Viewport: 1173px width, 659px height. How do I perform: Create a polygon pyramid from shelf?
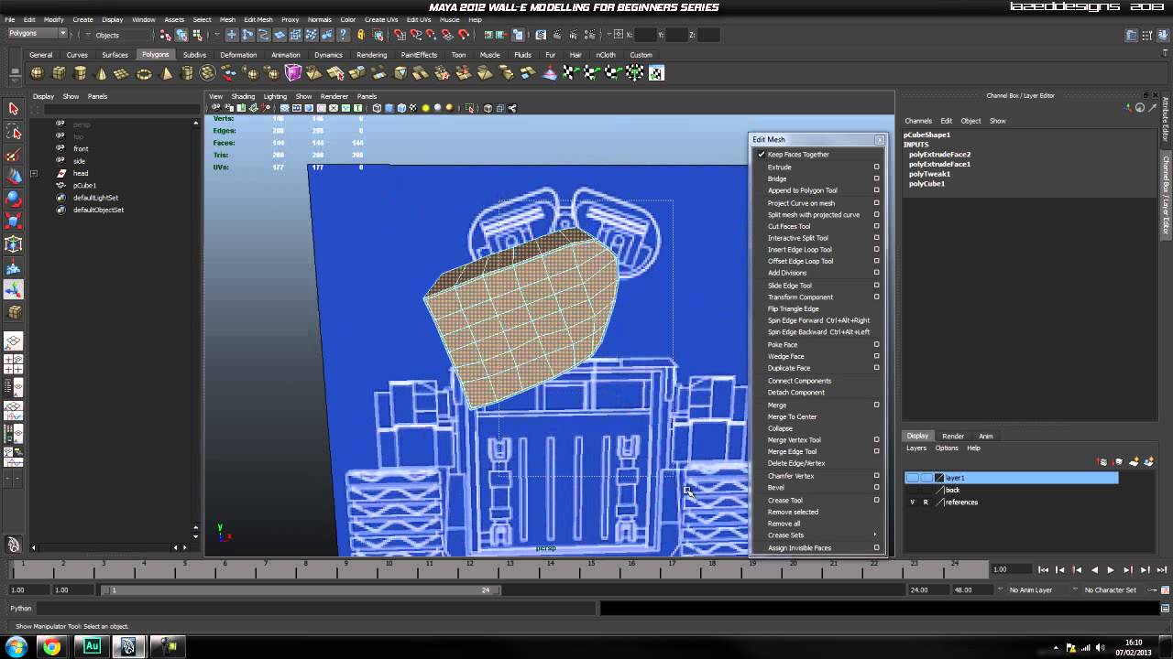click(165, 73)
